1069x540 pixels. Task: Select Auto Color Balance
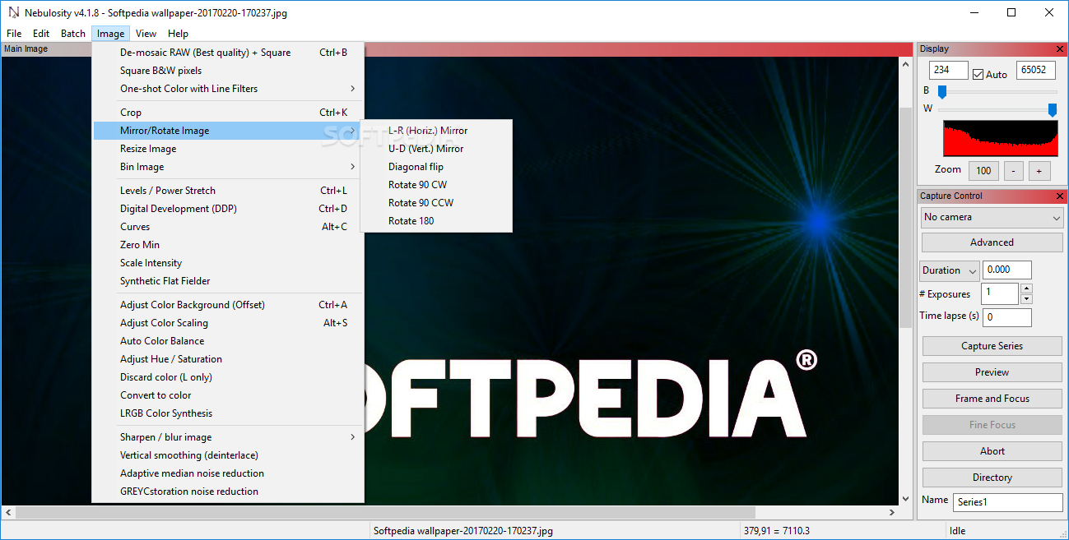coord(228,341)
